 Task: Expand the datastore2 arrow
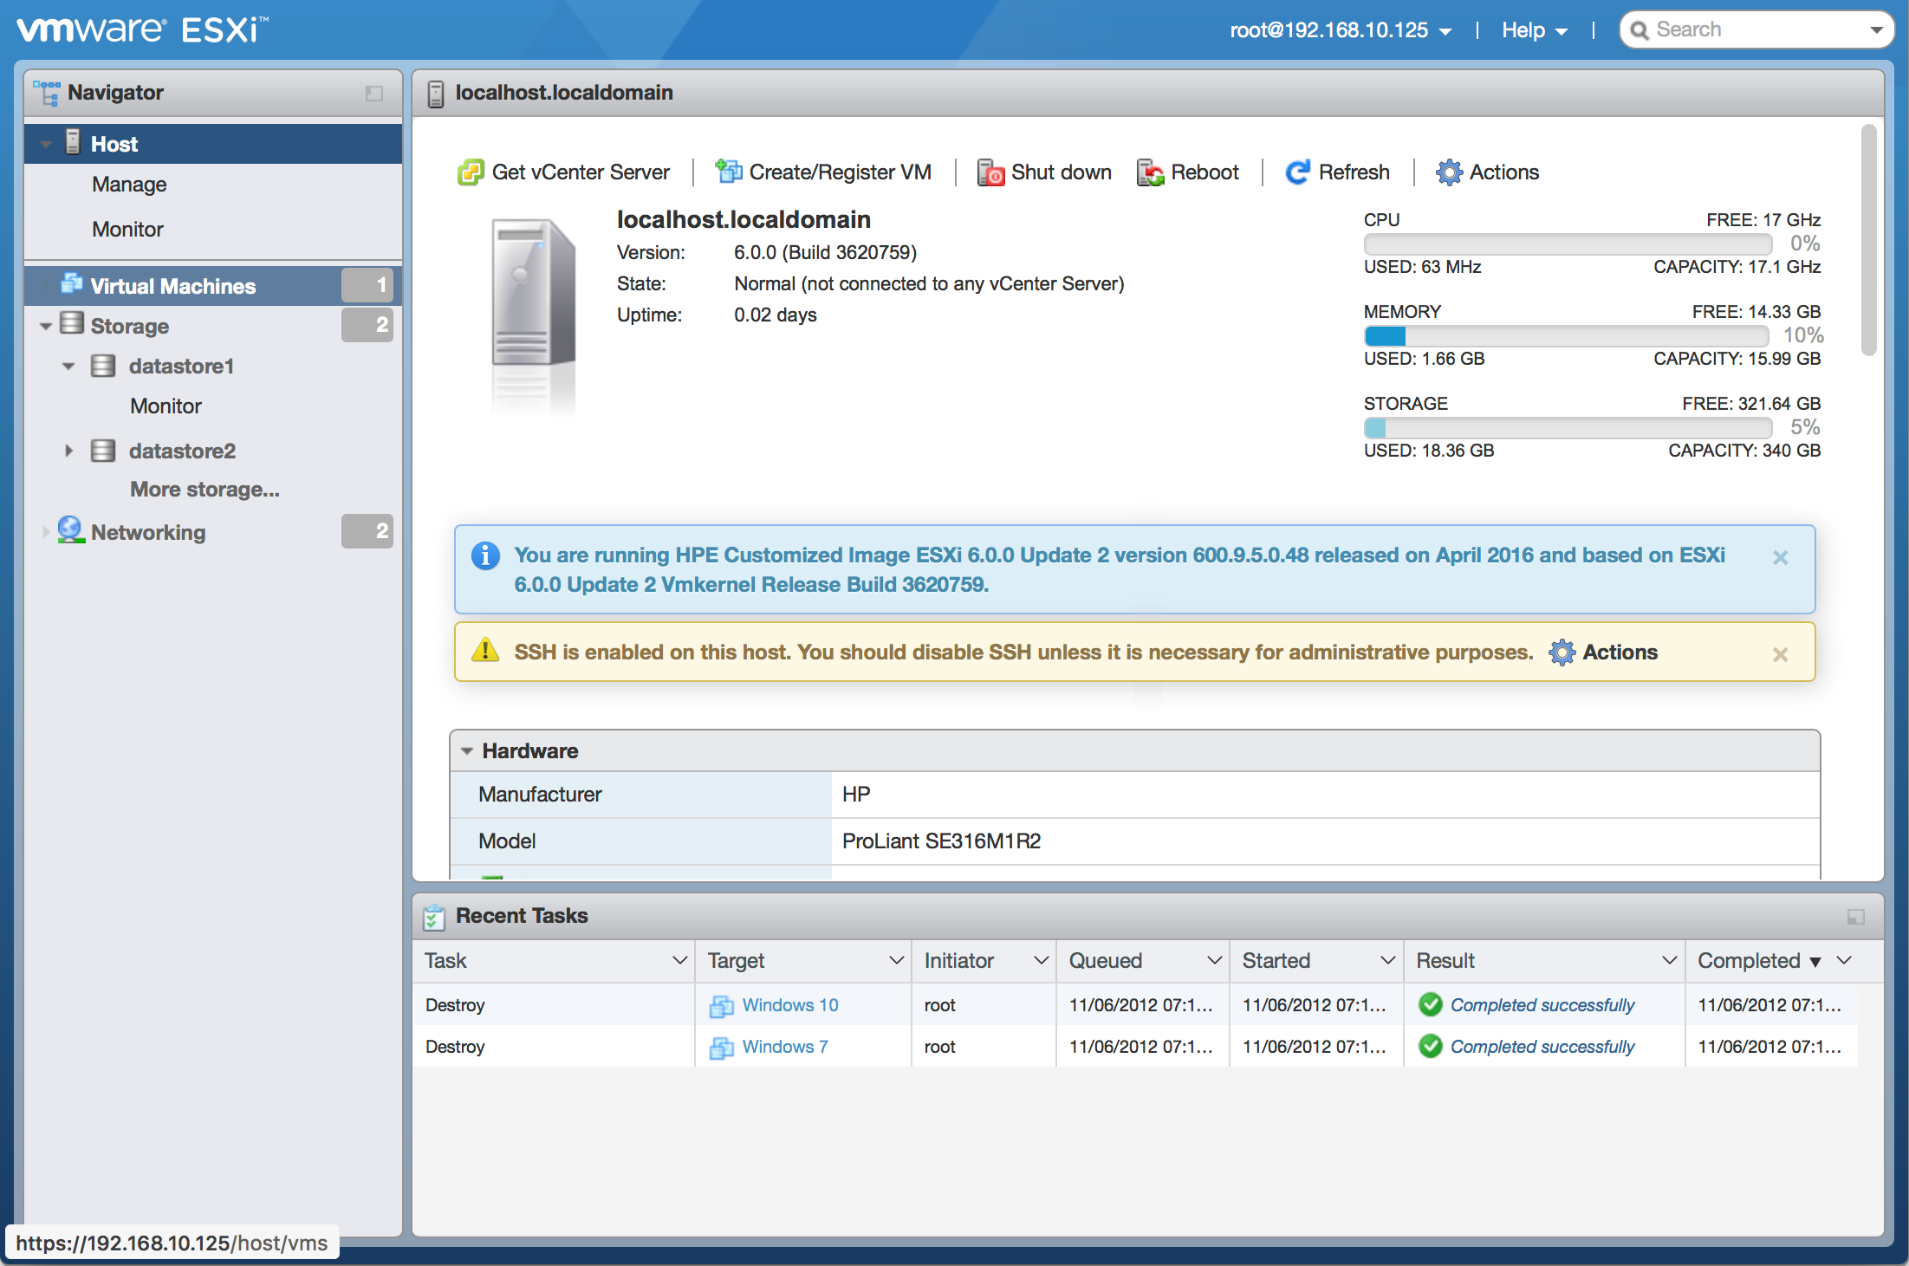(68, 451)
